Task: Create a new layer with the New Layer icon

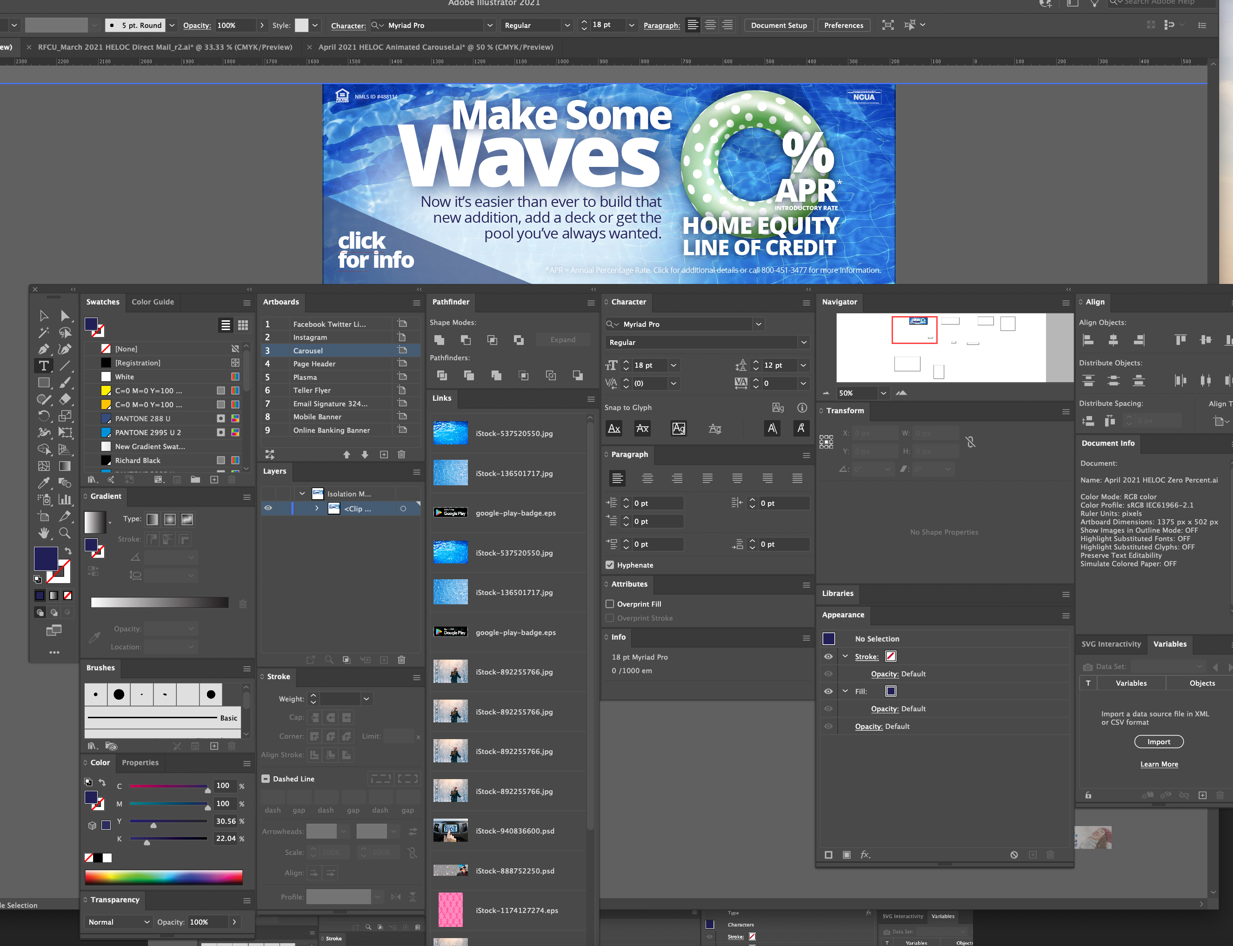Action: tap(384, 659)
